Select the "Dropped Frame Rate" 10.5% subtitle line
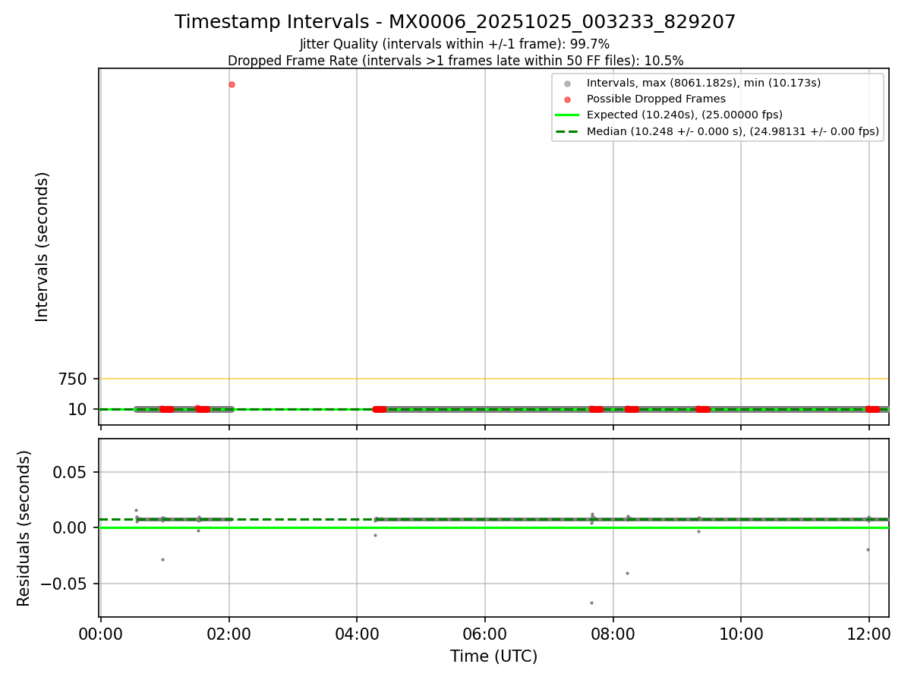This screenshot has height=683, width=911. [x=455, y=61]
